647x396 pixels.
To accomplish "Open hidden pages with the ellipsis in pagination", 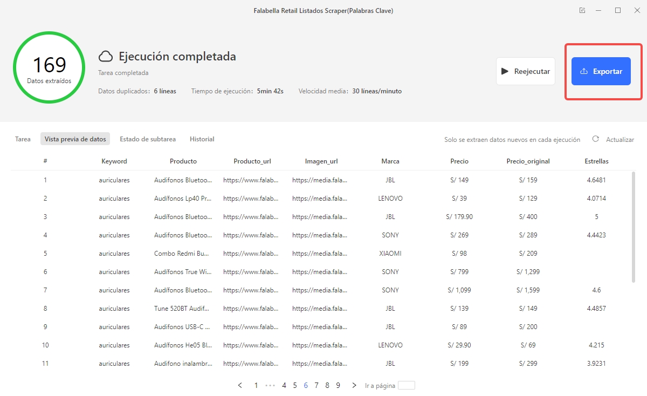I will pos(270,385).
